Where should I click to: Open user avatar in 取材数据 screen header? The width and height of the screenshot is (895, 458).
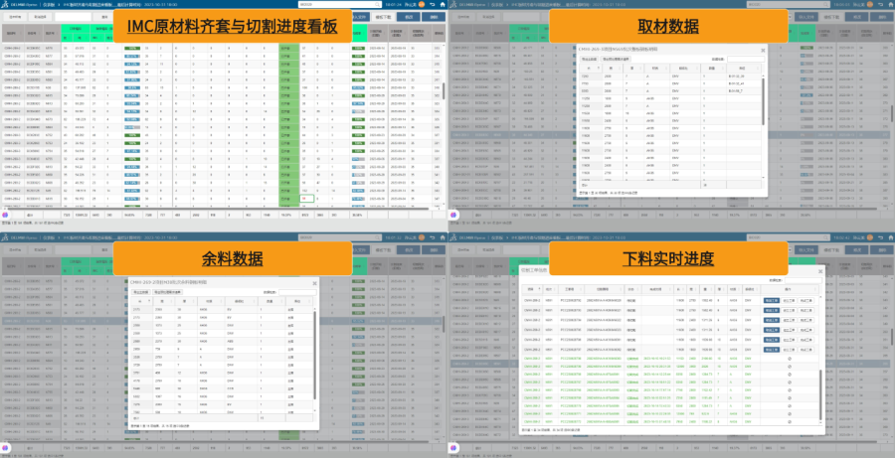click(869, 4)
